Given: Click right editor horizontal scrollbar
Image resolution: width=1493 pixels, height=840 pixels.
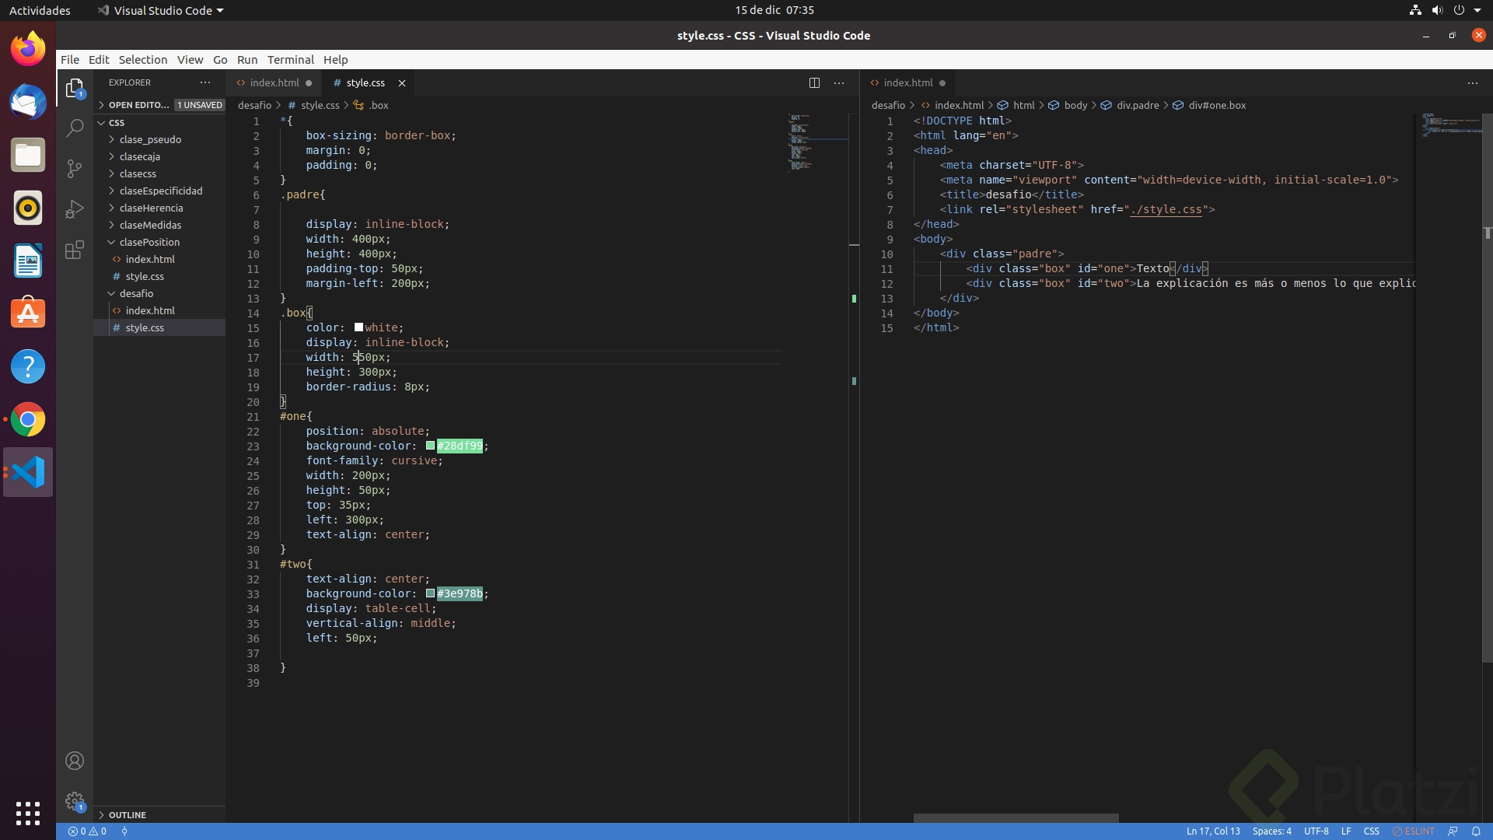Looking at the screenshot, I should coord(1016,818).
